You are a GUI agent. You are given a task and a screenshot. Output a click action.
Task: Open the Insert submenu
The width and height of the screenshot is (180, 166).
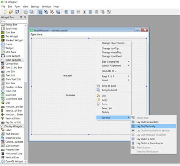coord(114,80)
